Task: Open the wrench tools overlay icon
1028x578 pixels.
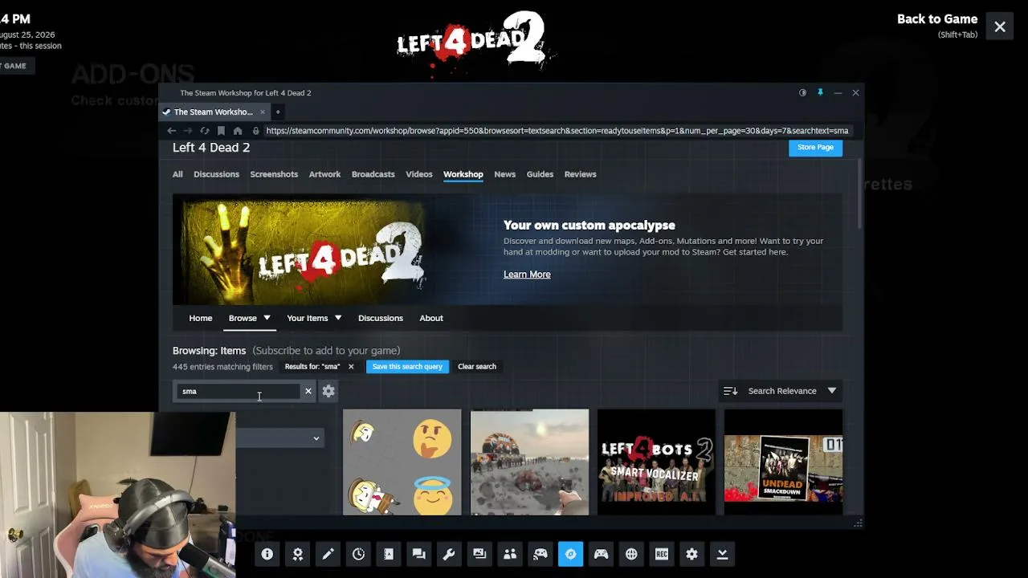Action: click(449, 554)
